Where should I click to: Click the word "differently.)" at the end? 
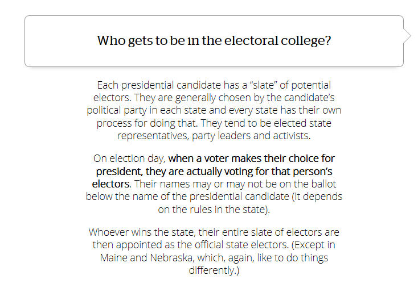pos(214,270)
